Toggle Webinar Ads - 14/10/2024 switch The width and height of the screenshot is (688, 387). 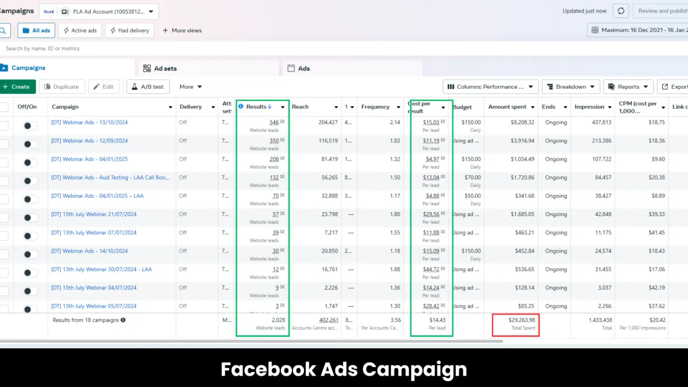point(30,255)
